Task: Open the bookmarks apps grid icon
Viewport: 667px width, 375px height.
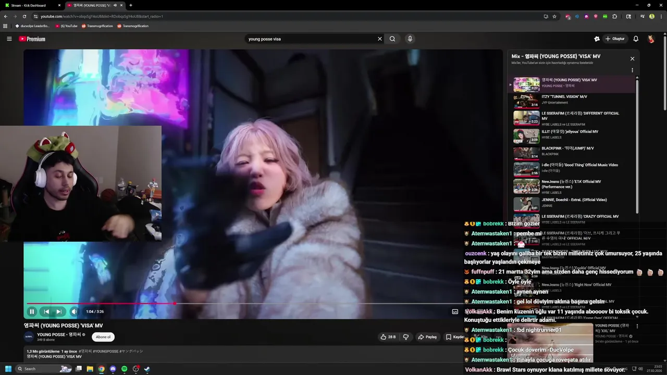Action: point(5,26)
